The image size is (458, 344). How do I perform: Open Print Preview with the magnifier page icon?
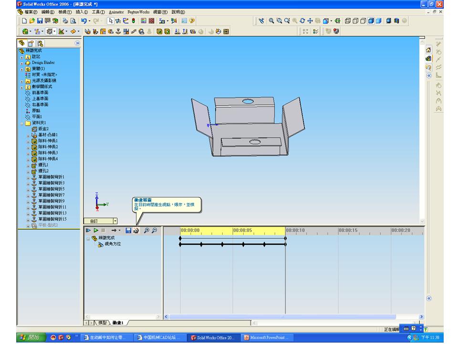pos(73,21)
